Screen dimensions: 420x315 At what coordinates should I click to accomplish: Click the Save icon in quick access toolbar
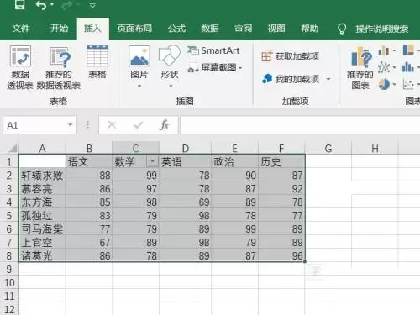tap(19, 5)
